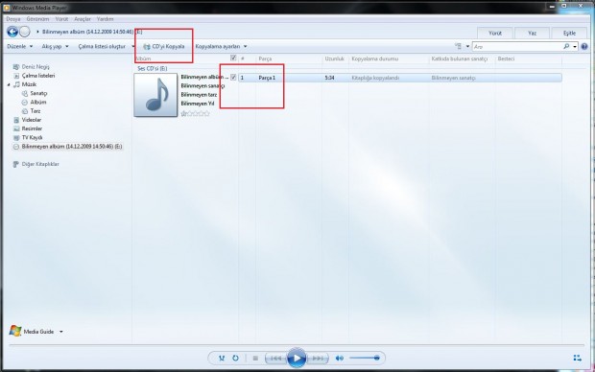Open view options dropdown arrow
Image resolution: width=595 pixels, height=372 pixels.
(x=467, y=46)
